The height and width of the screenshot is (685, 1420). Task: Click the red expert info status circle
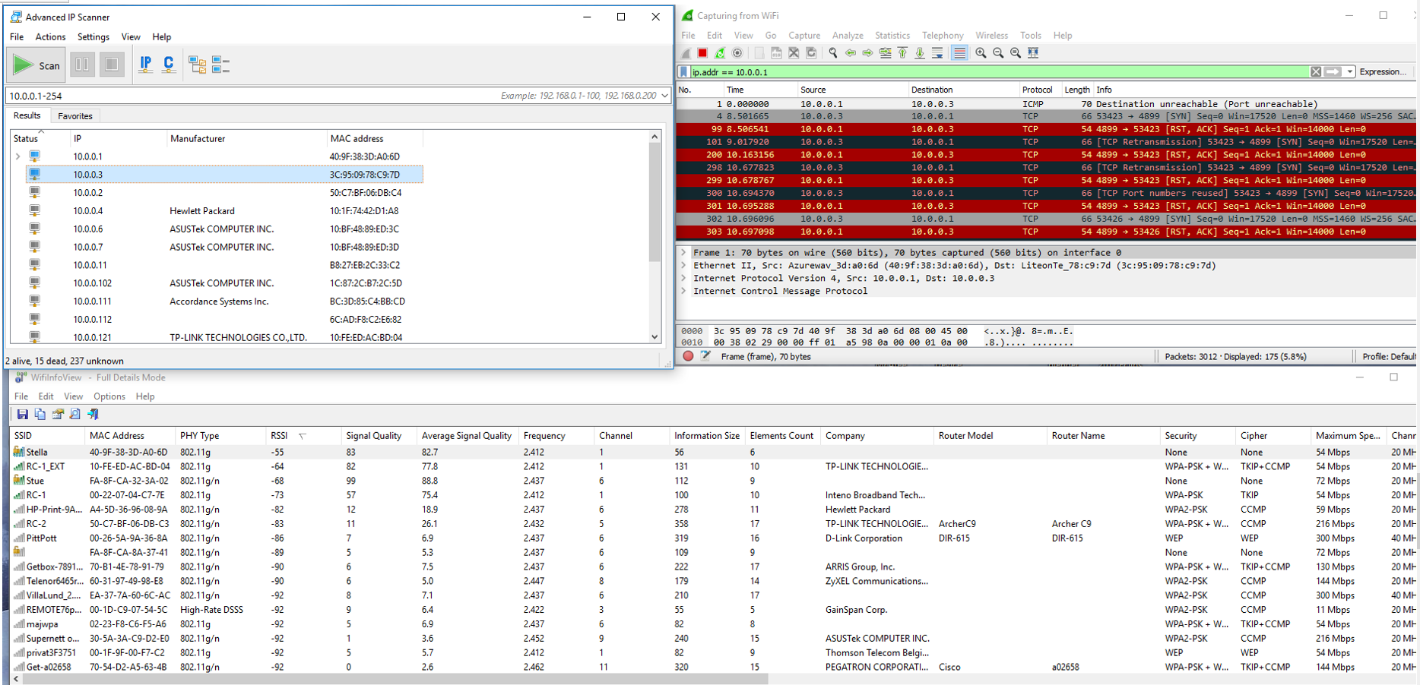point(688,356)
